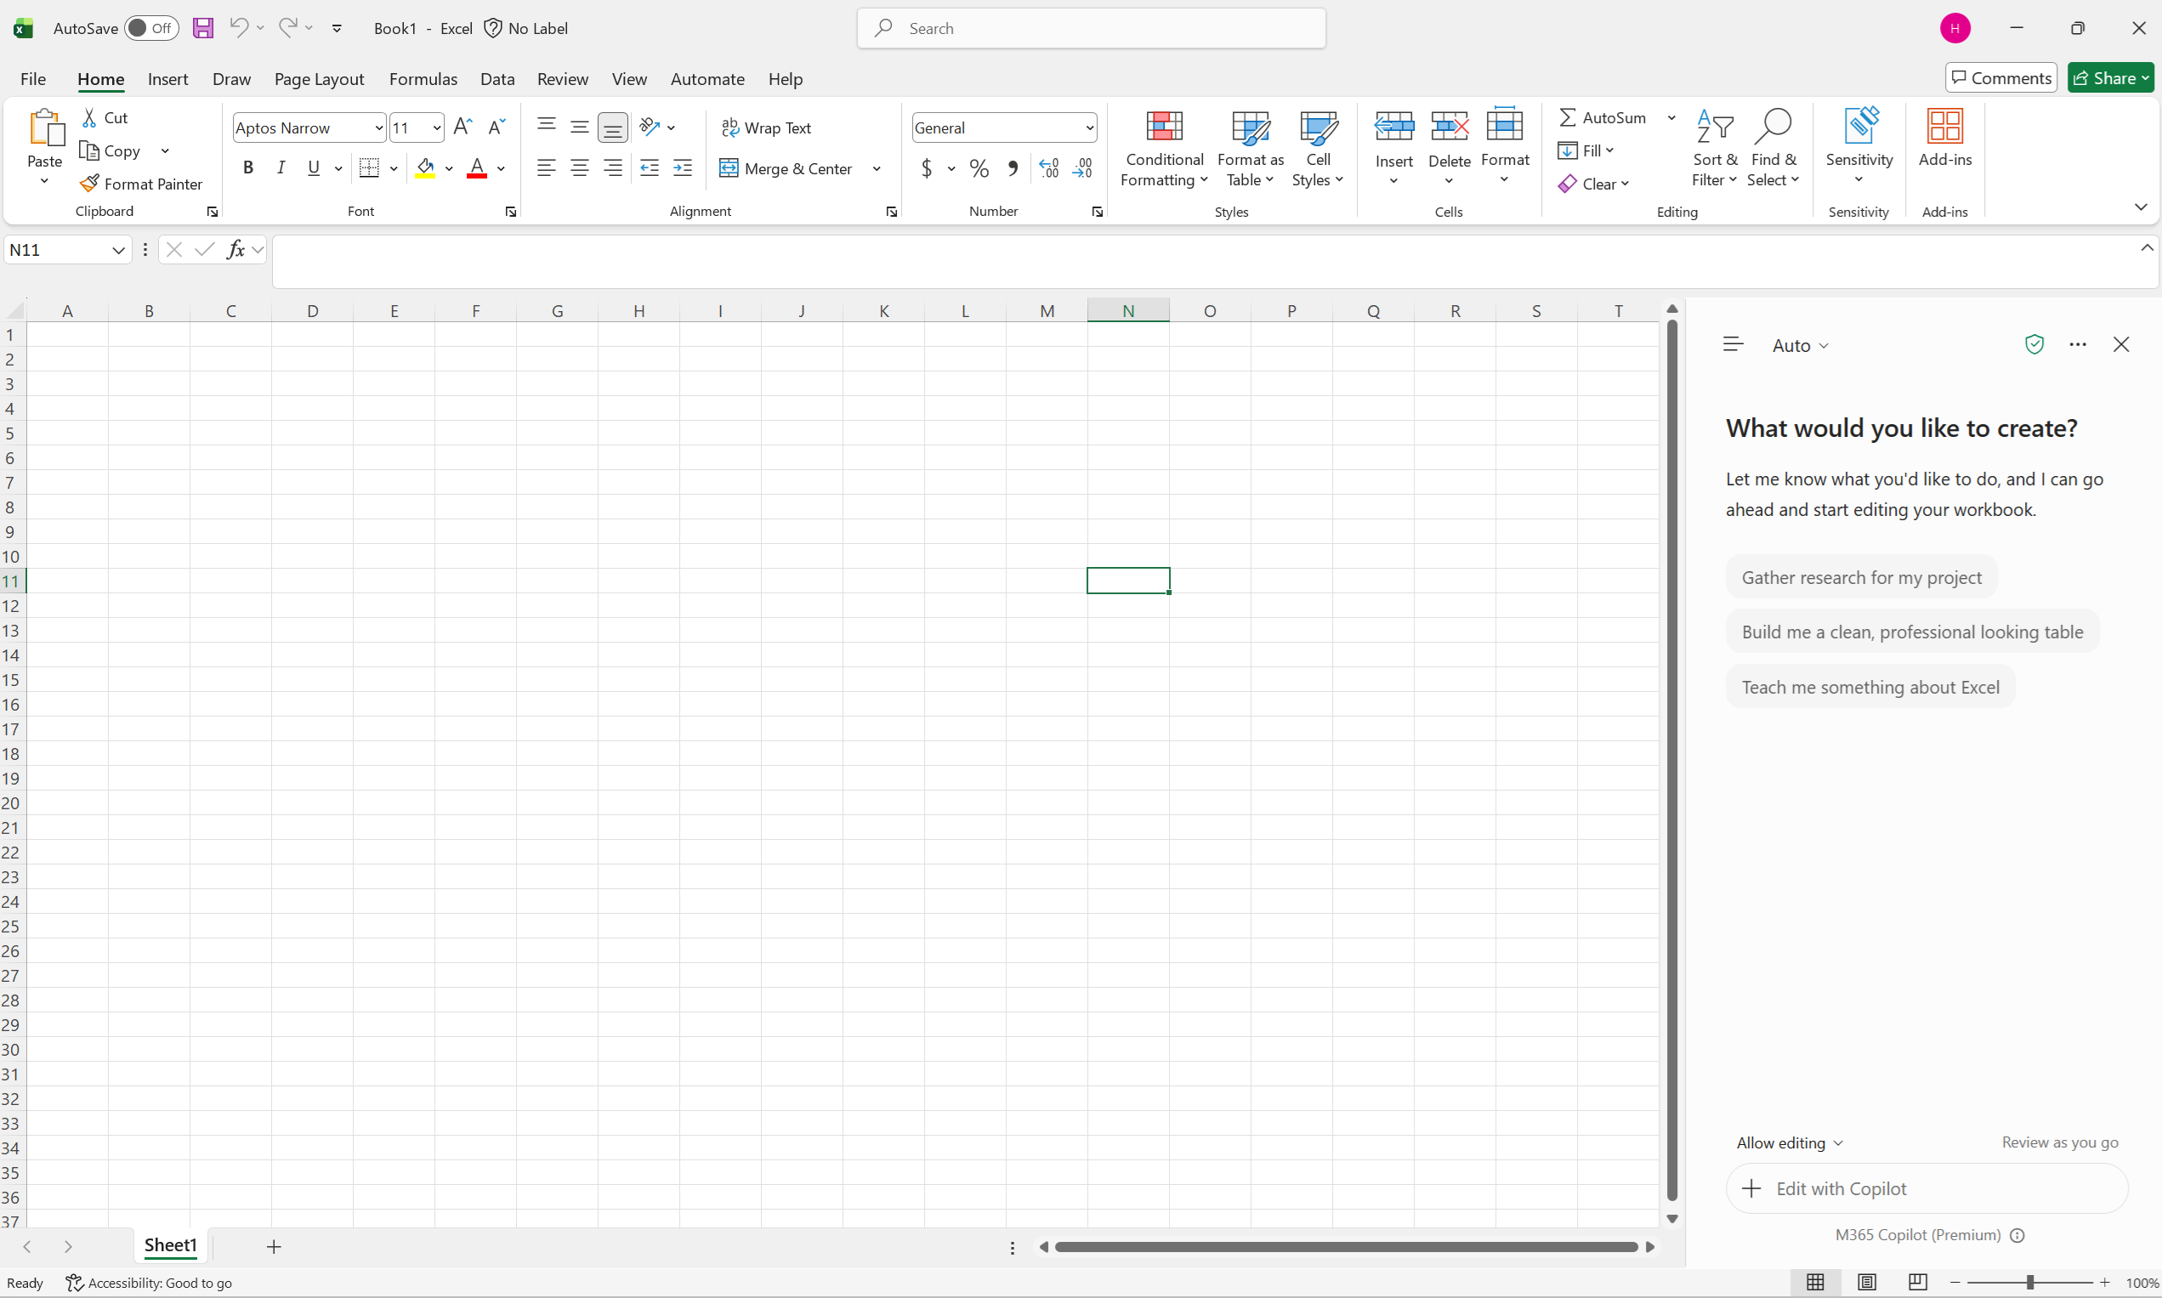
Task: Click the Increase Indent icon
Action: click(x=683, y=168)
